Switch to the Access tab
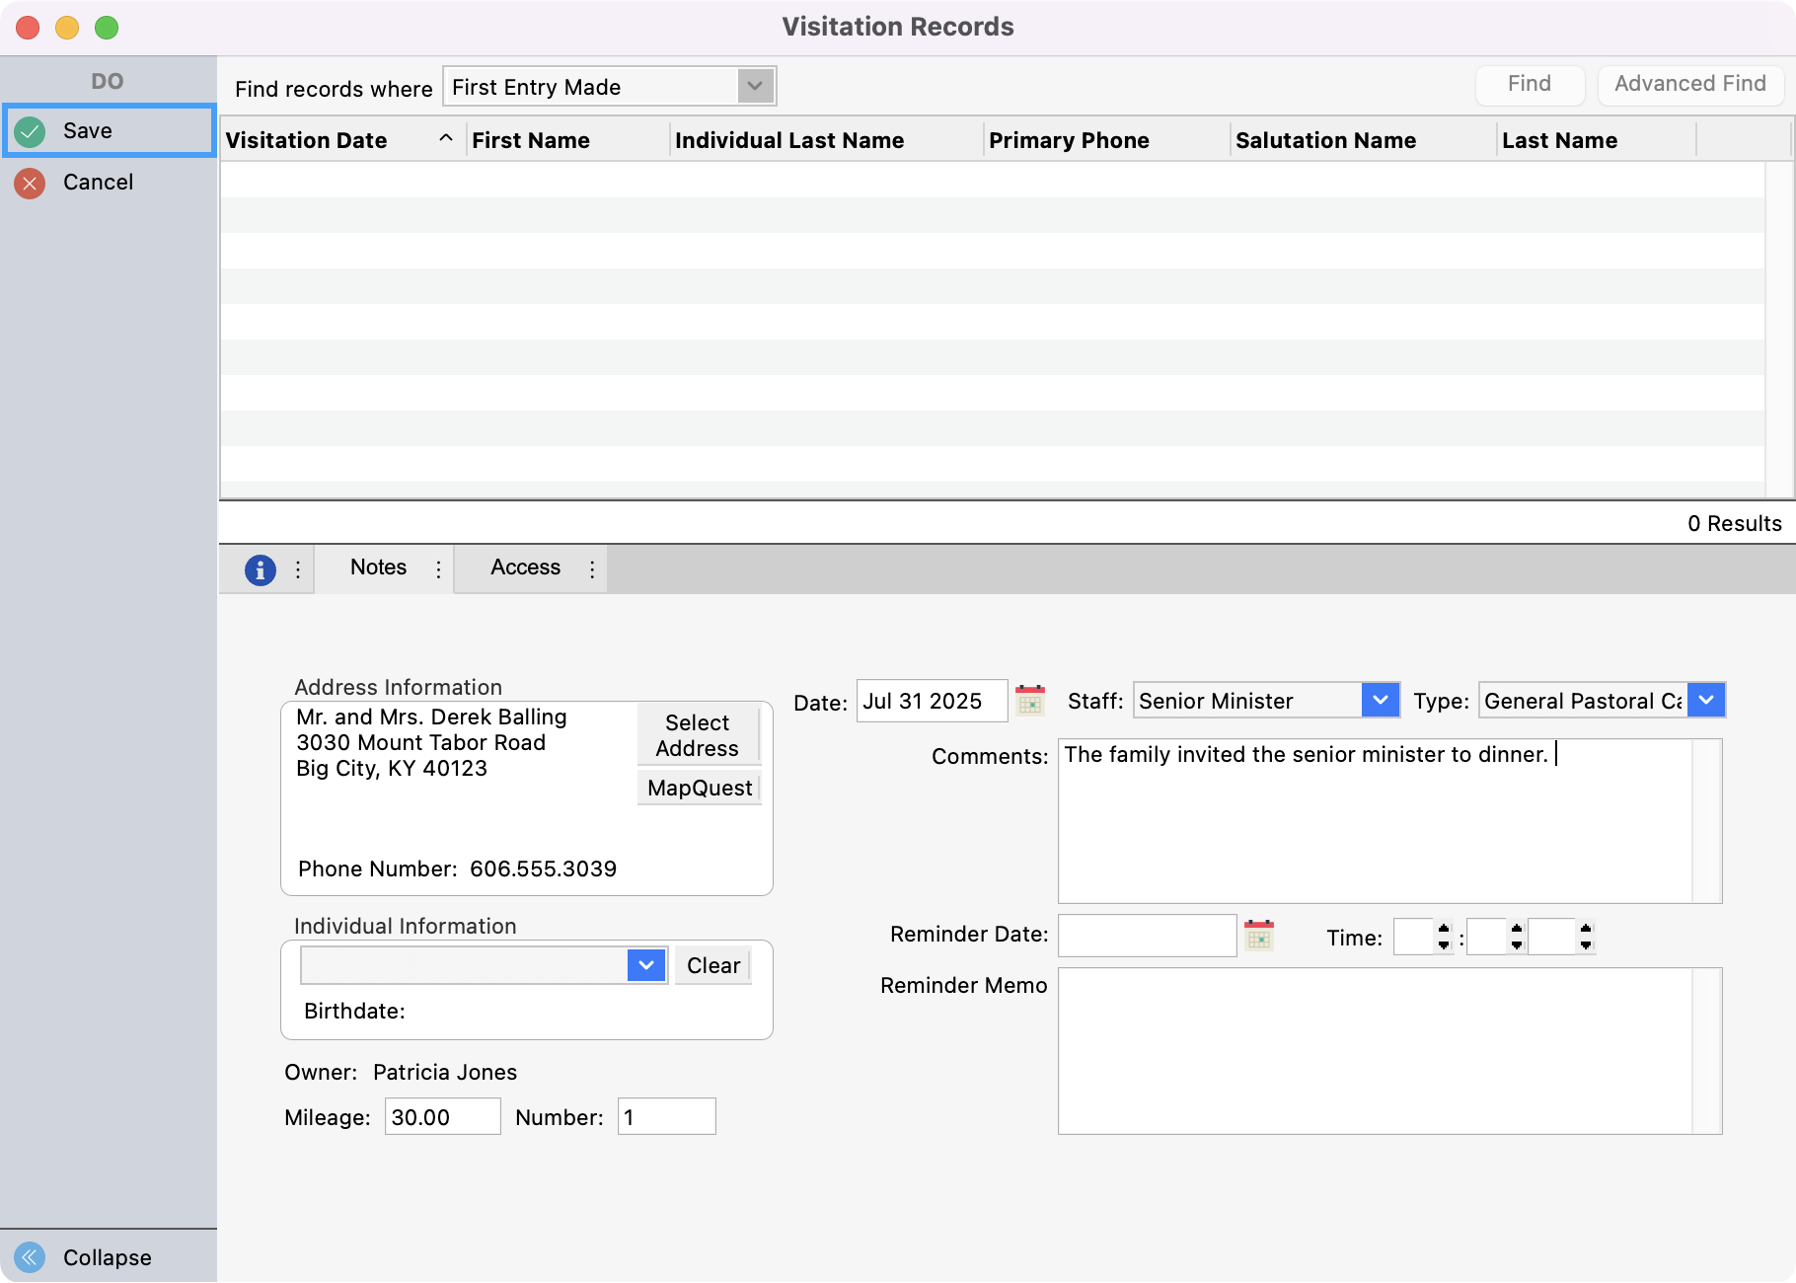 coord(525,567)
